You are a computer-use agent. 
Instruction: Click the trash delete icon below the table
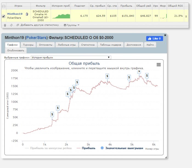5,25
